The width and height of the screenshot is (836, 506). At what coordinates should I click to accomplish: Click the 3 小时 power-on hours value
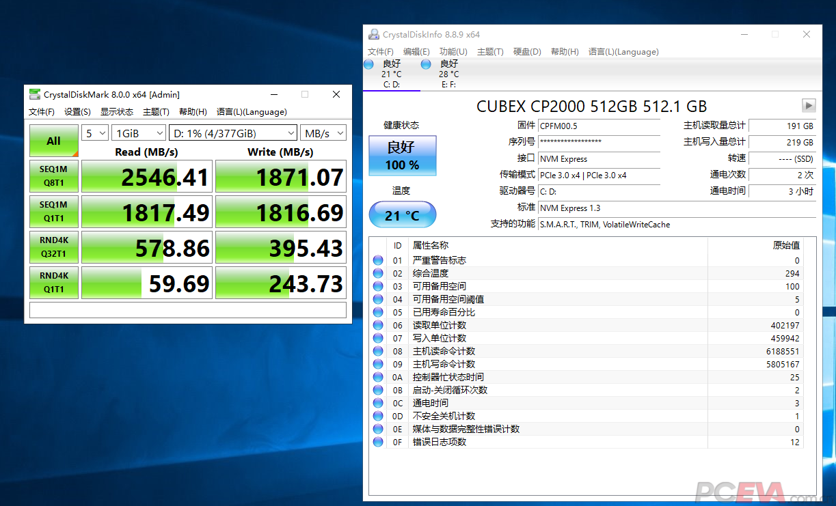[782, 192]
